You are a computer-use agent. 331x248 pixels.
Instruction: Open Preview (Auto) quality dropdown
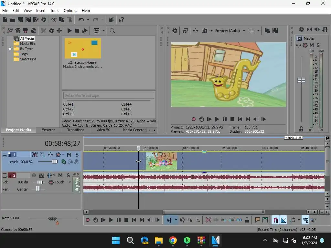click(244, 31)
